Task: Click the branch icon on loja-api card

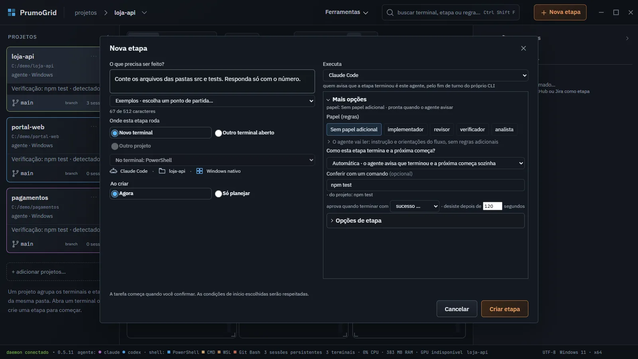Action: tap(15, 103)
